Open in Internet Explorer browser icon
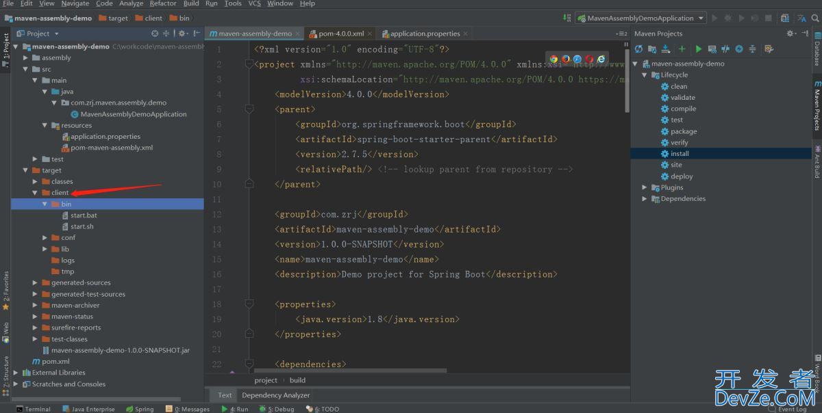Screen dimensions: 822x413 pos(601,59)
